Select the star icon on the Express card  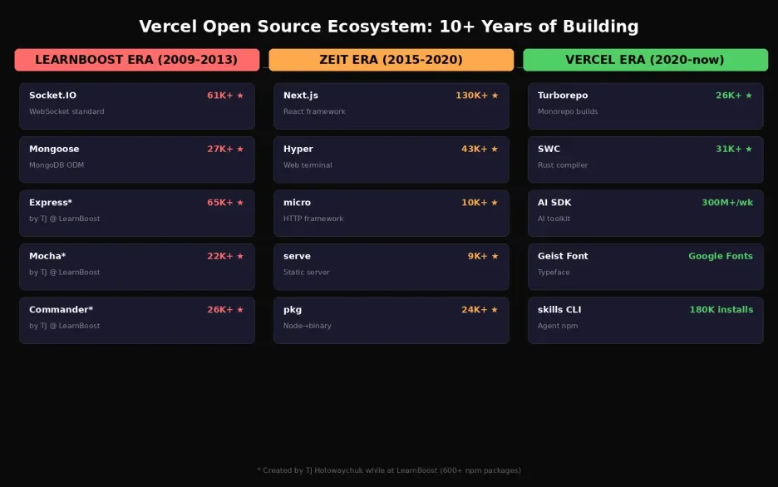click(240, 202)
